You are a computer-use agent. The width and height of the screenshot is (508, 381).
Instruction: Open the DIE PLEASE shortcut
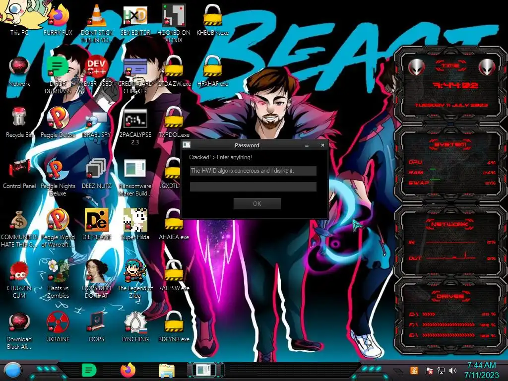97,224
